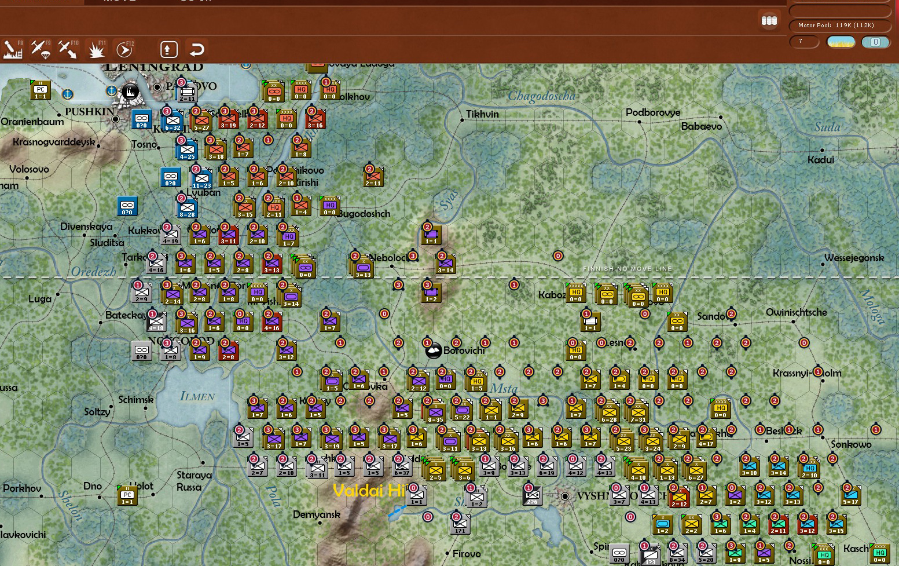Select the blue 4=25 infantry unit
Screen dimensions: 899x566
click(x=186, y=150)
